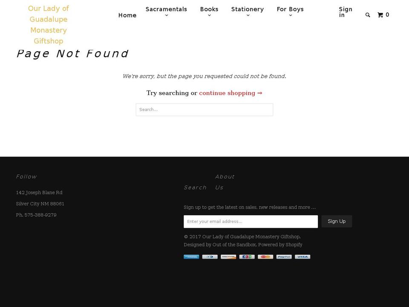Select the Home menu item

pyautogui.click(x=127, y=15)
